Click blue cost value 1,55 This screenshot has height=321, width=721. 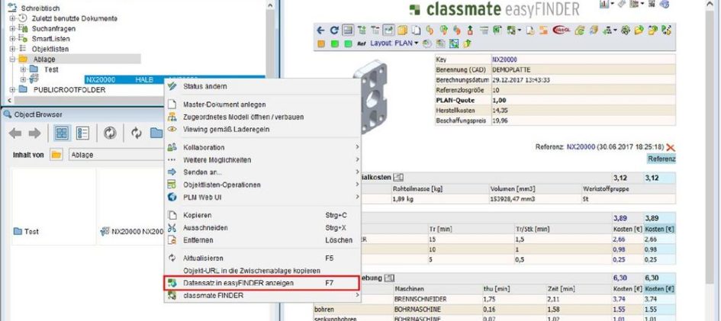point(619,309)
